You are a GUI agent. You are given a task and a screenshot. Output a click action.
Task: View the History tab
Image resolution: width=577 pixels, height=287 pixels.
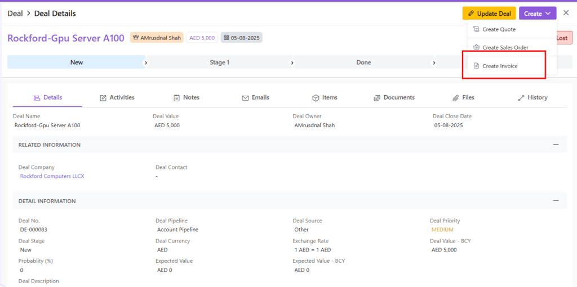[532, 97]
